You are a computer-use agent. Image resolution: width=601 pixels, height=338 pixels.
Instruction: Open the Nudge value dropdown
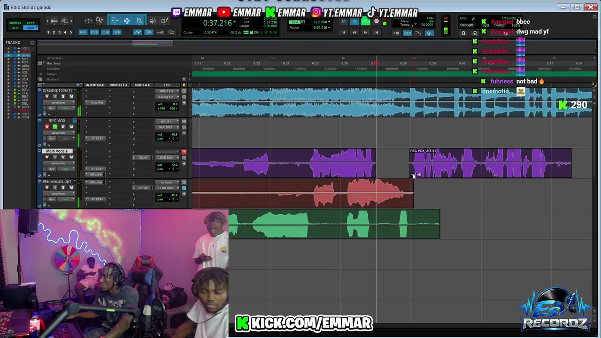329,28
